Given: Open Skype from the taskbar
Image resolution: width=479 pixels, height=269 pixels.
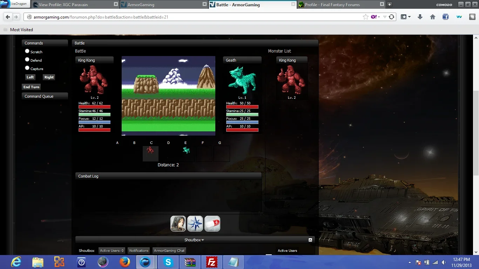Looking at the screenshot, I should tap(168, 262).
